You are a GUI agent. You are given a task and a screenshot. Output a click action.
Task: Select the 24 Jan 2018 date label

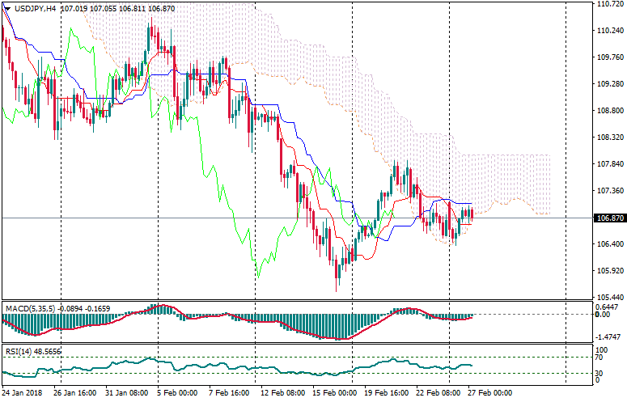(x=23, y=392)
